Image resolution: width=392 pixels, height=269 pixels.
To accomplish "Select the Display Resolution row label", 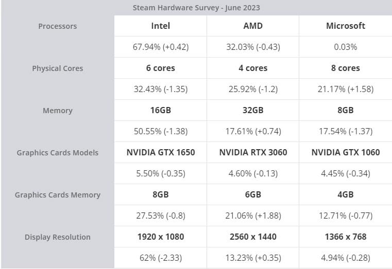I will (x=58, y=237).
